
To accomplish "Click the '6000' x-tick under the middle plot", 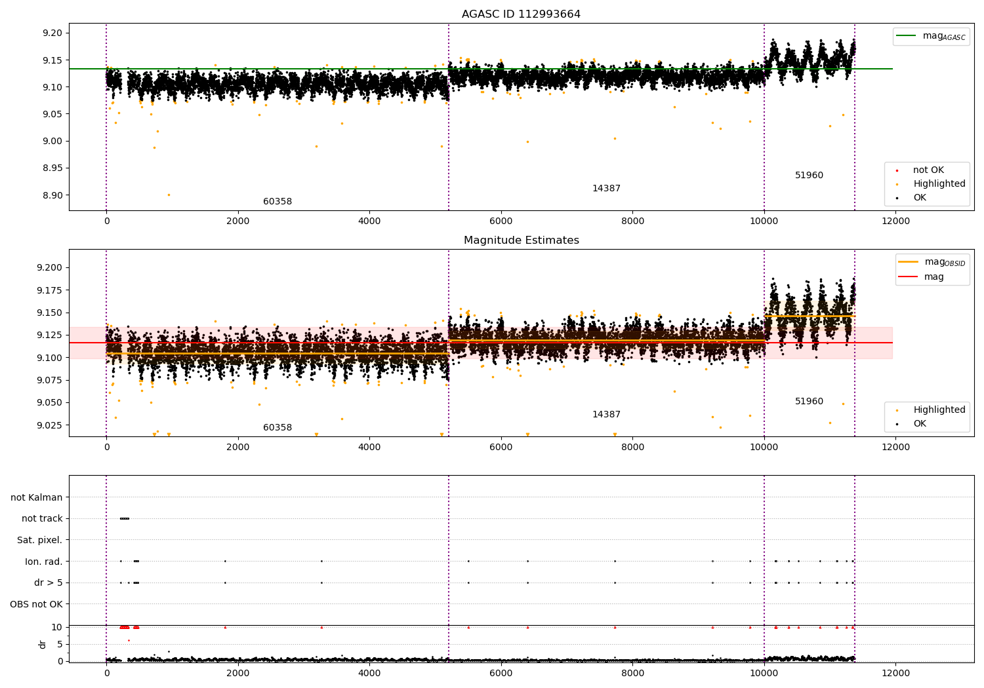I will (501, 448).
